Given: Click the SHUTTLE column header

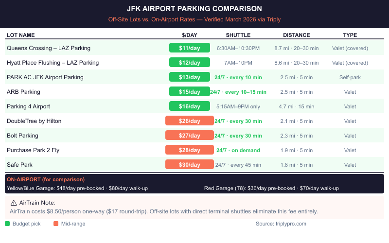Looking at the screenshot, I should click(238, 35).
